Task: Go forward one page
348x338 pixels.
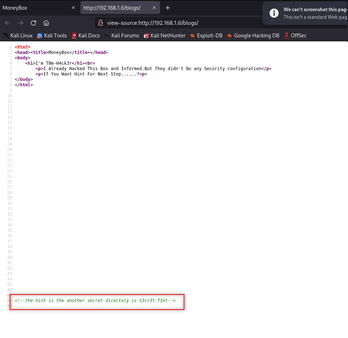Action: click(x=20, y=23)
